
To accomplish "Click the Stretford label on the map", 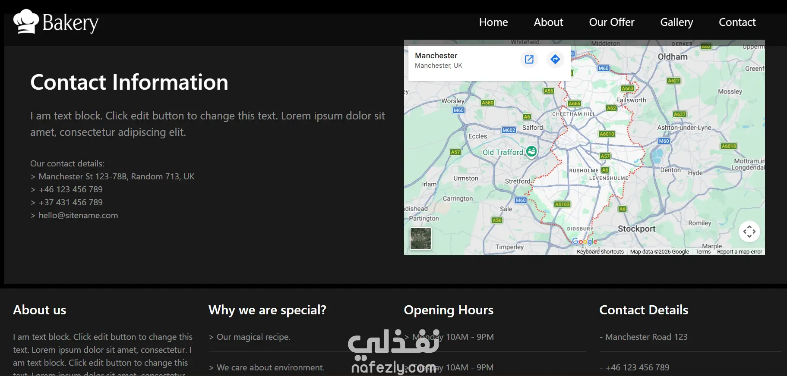I will (x=518, y=181).
